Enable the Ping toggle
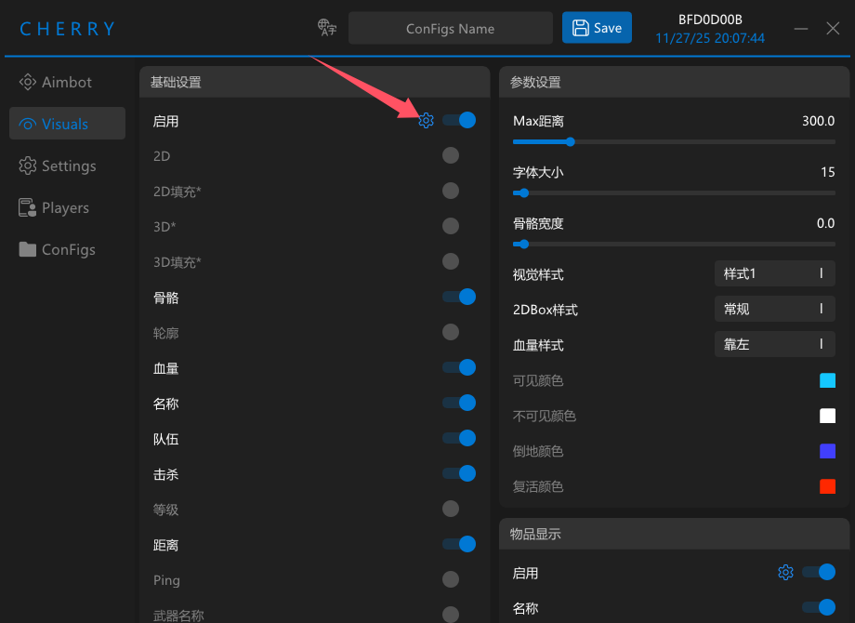The image size is (855, 623). point(451,579)
